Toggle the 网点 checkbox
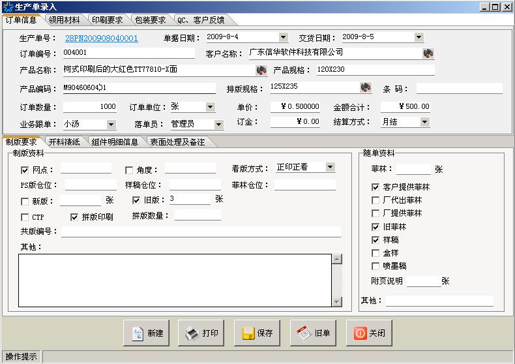 pos(25,170)
